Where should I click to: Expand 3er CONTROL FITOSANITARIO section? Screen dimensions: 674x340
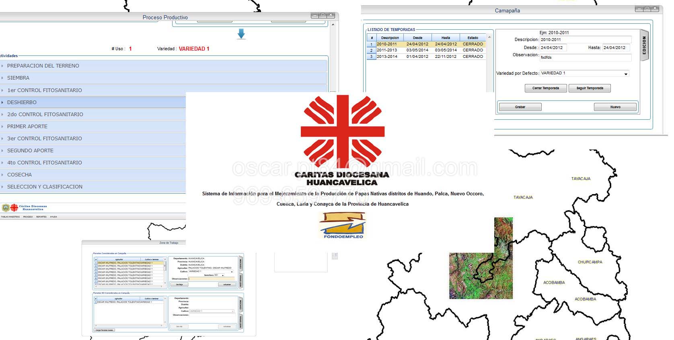click(93, 138)
